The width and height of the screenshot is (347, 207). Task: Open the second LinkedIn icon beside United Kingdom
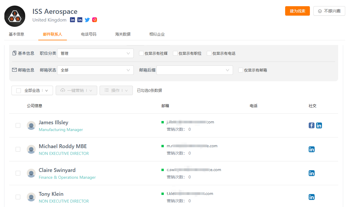(x=80, y=20)
